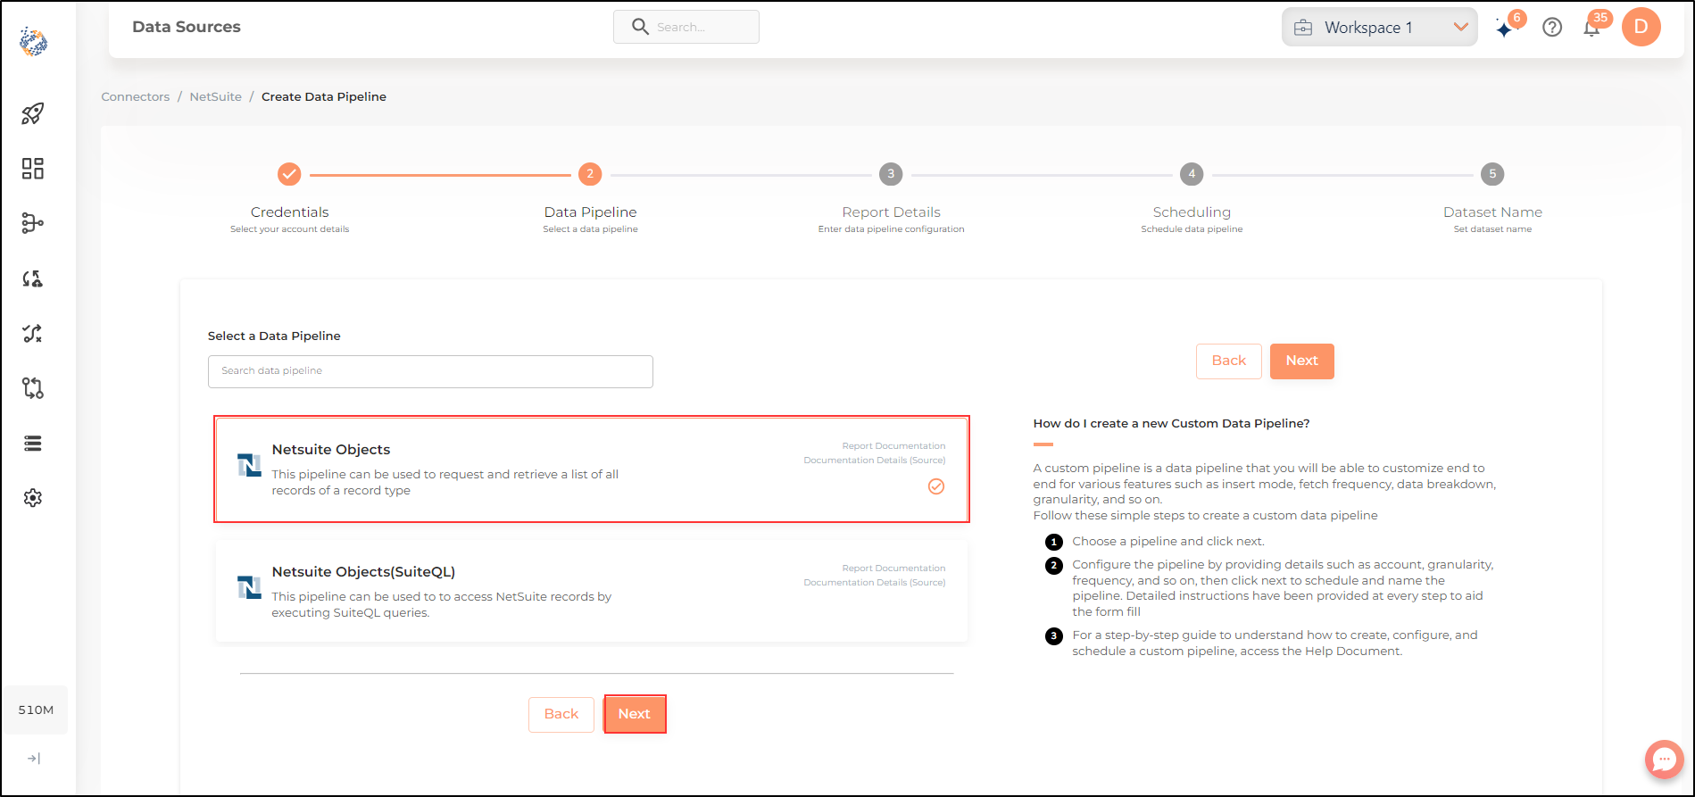
Task: Open the transformation cycle icon in sidebar
Action: pos(33,278)
